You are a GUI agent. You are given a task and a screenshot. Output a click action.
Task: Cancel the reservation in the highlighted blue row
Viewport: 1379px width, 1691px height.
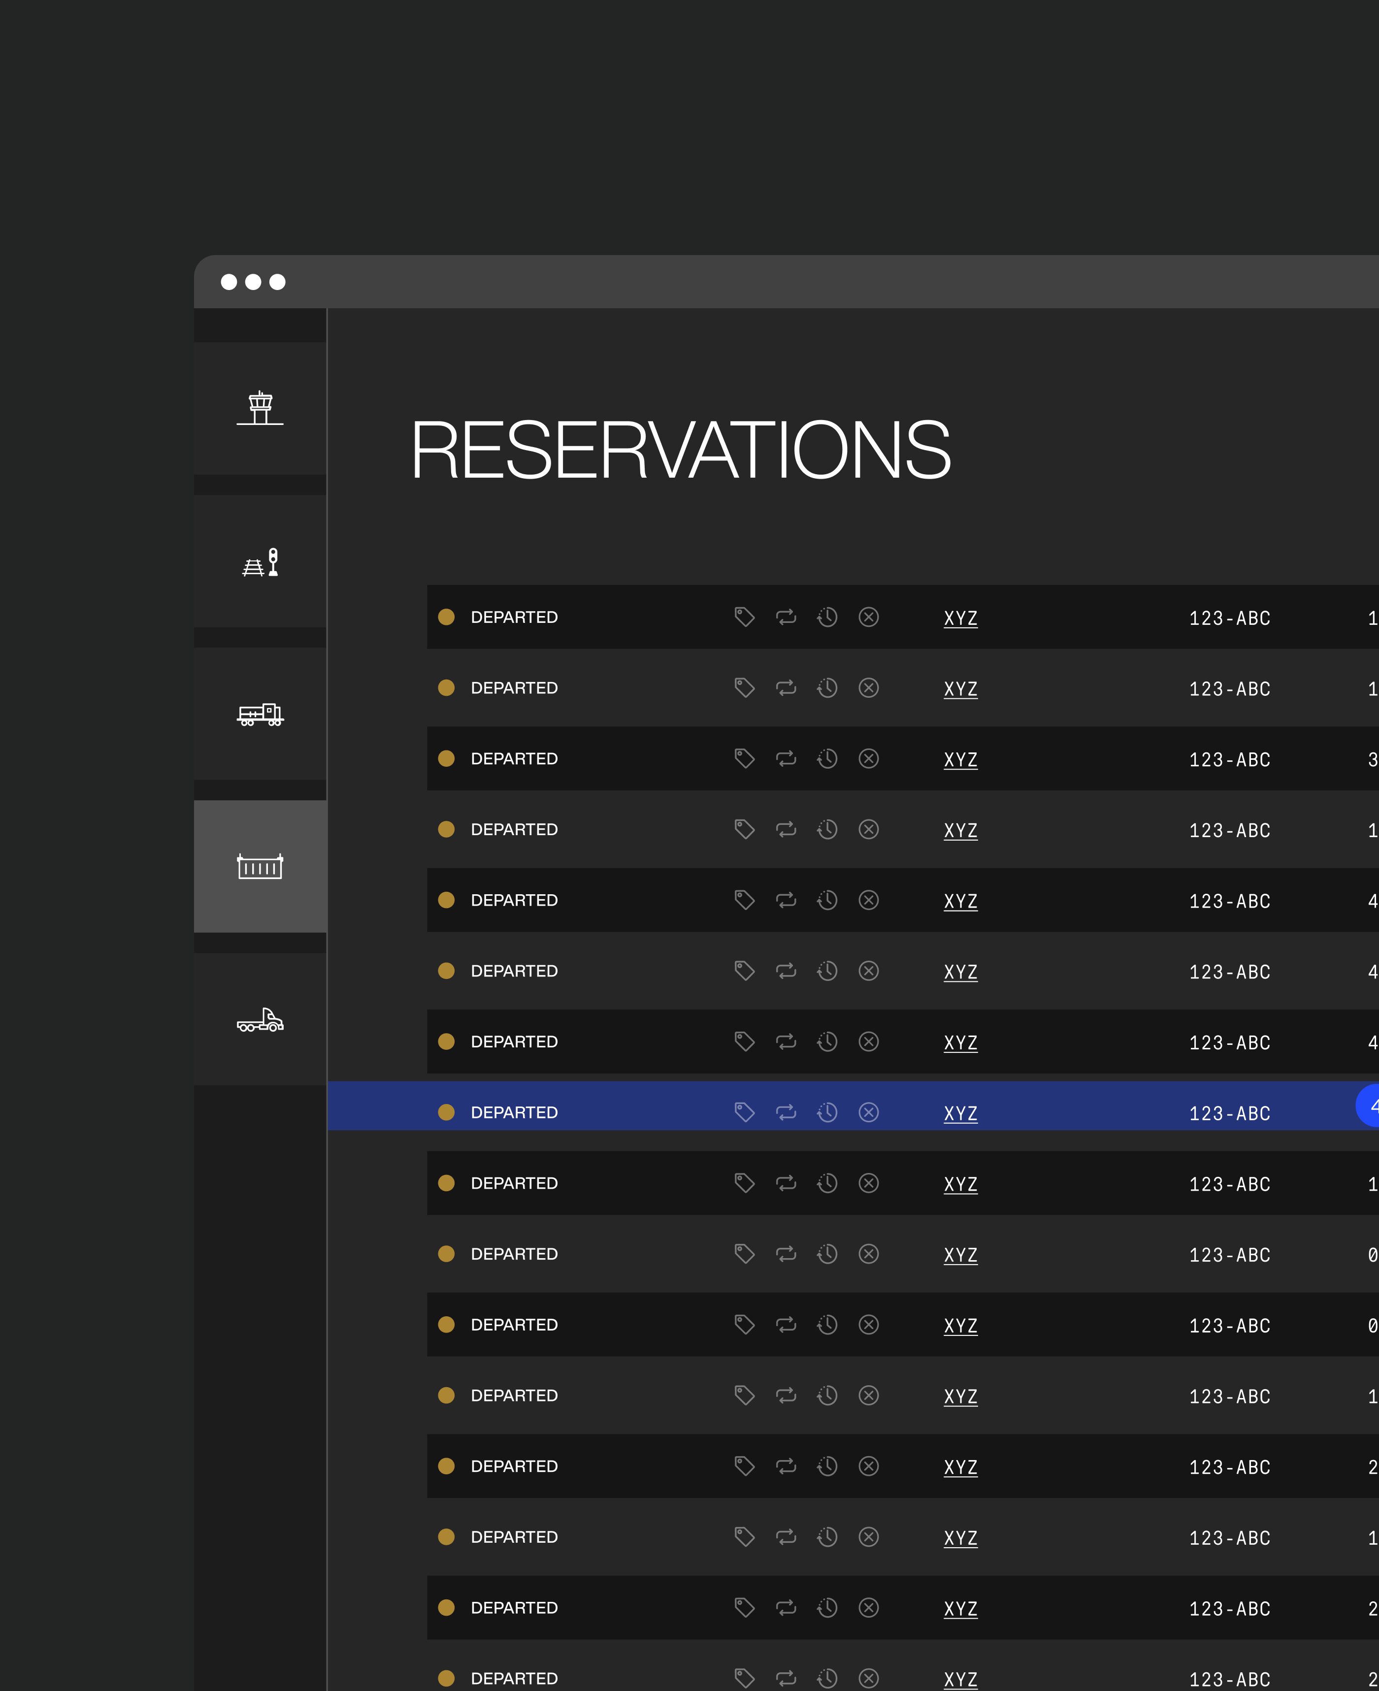(868, 1112)
